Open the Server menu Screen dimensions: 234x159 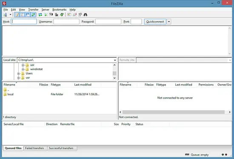46,9
